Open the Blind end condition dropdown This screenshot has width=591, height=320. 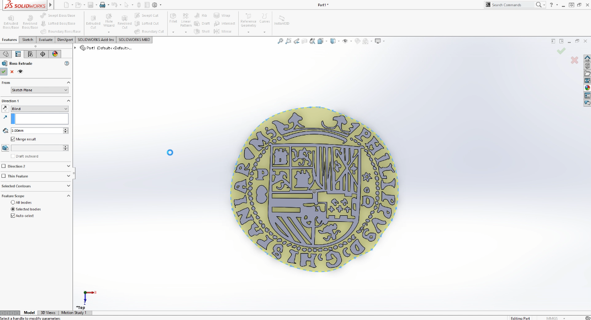(39, 109)
